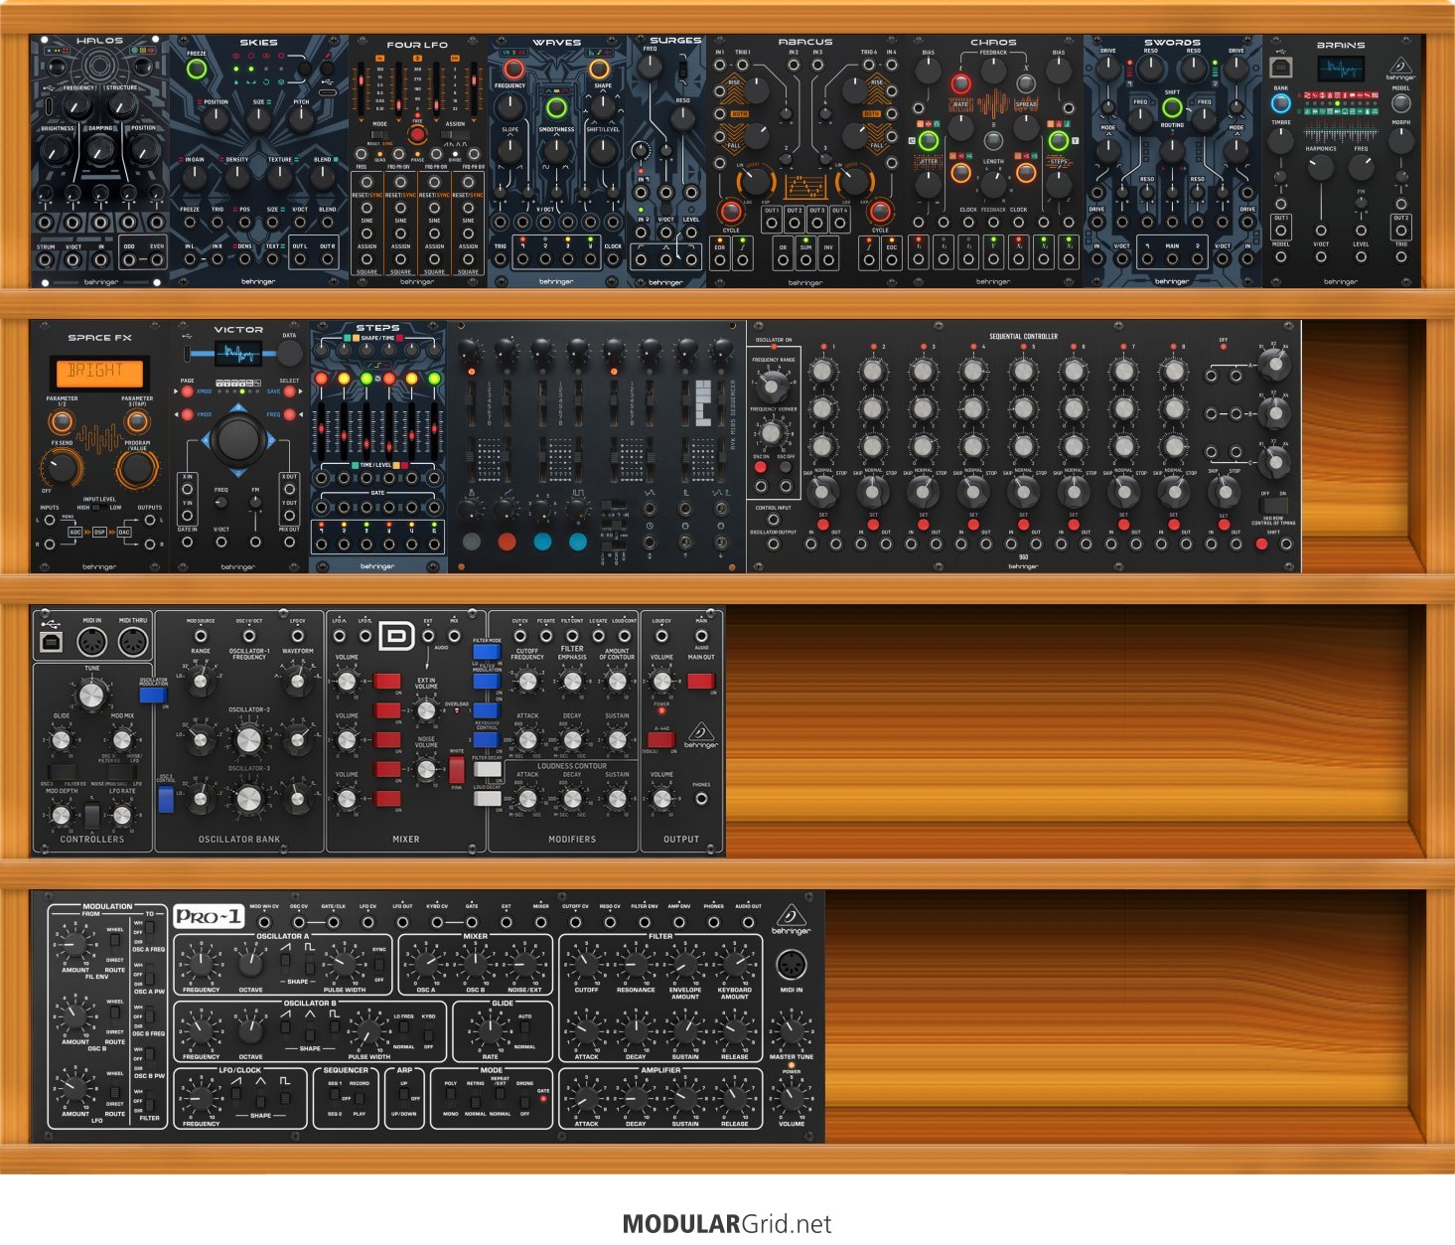The height and width of the screenshot is (1245, 1455).
Task: Toggle the Poly/Mono switch on the Pro-1
Action: pyautogui.click(x=450, y=1099)
